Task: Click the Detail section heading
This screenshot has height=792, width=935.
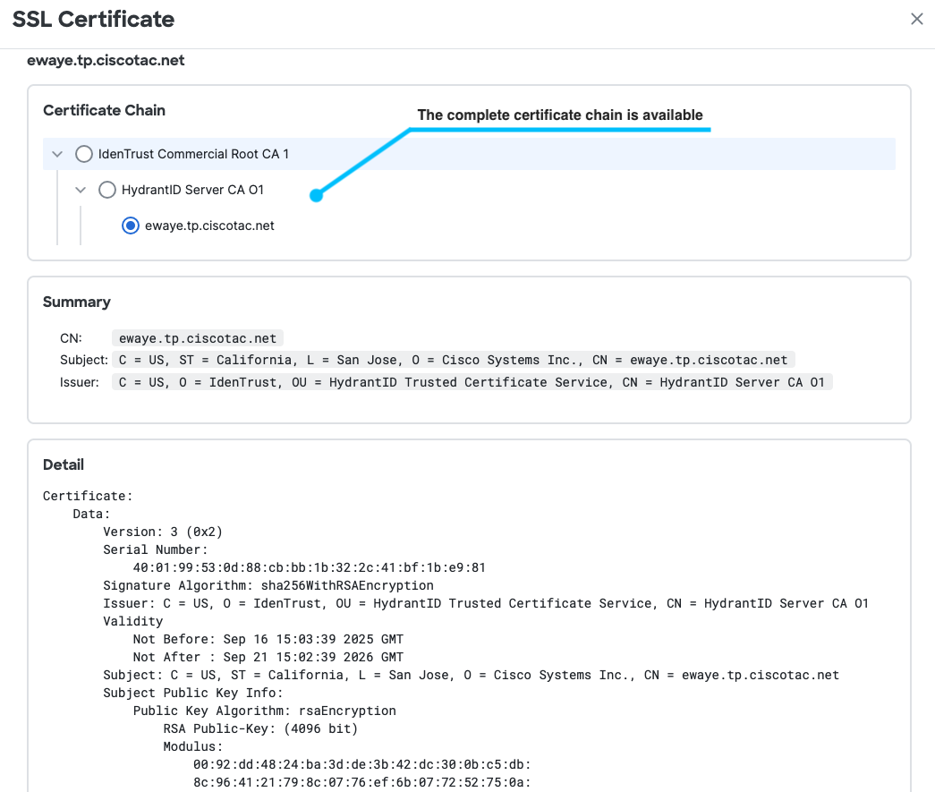Action: pos(63,464)
